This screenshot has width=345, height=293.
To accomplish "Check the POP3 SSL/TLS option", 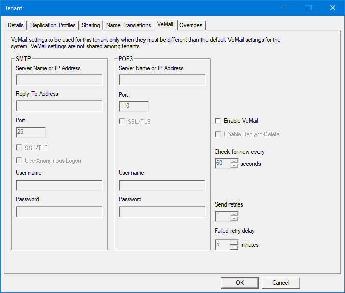I will tap(122, 122).
